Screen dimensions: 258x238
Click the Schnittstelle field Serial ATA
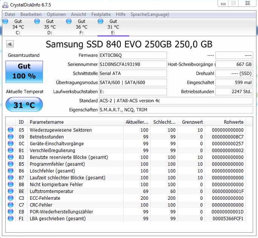(x=133, y=73)
